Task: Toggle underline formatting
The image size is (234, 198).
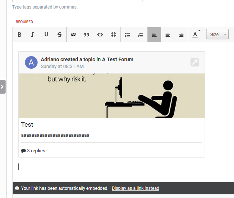Action: point(46,35)
